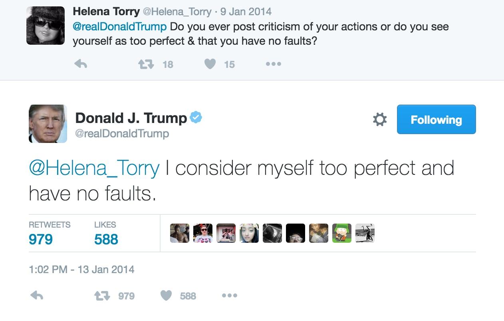This screenshot has width=504, height=321.
Task: Click the South Park character liker avatar
Action: tap(342, 233)
